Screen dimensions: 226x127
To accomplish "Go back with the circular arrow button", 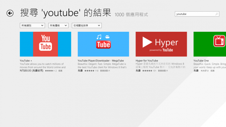I will tap(10, 13).
